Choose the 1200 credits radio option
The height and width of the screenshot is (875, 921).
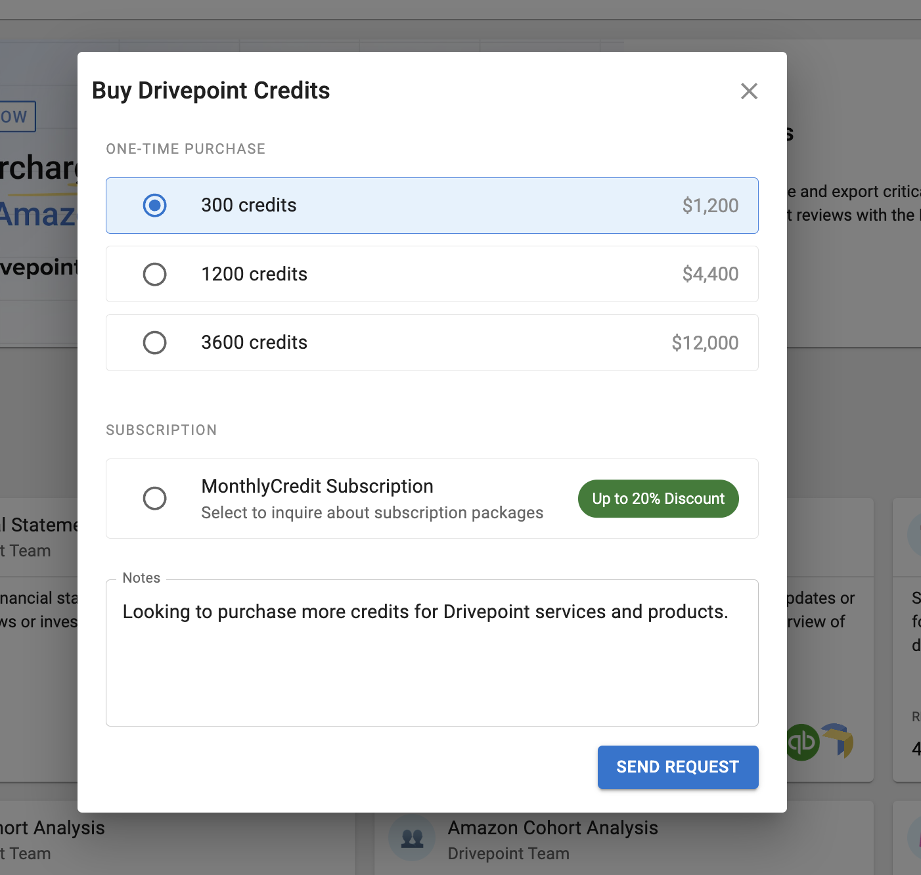155,274
